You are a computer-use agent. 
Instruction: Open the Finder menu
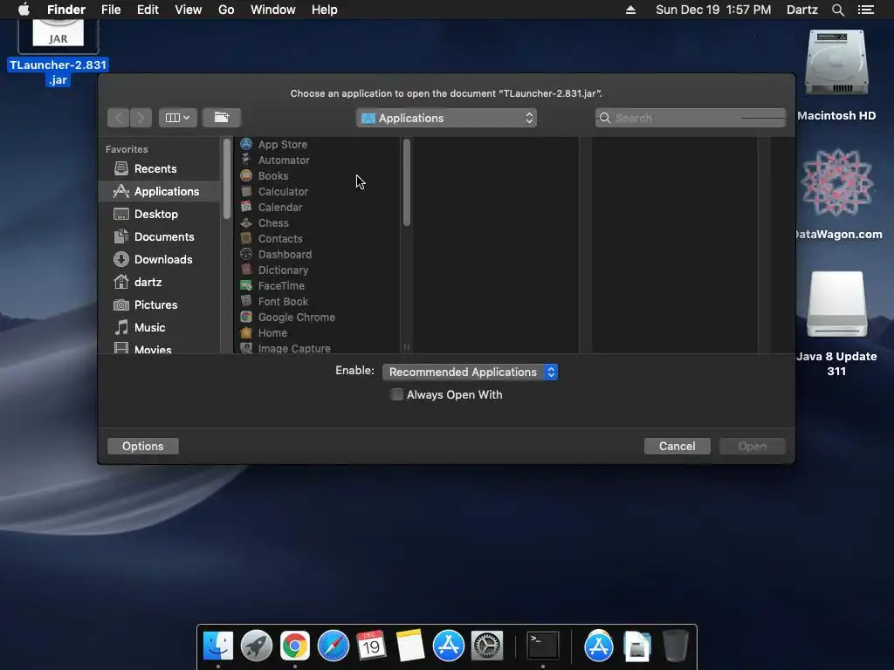[x=66, y=10]
